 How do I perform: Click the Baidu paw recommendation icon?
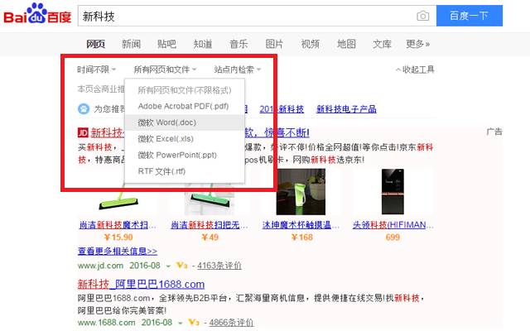tap(84, 108)
